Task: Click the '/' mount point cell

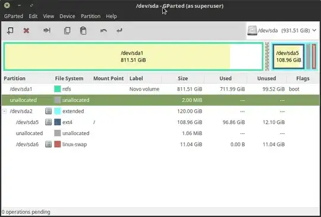Action: tap(94, 122)
